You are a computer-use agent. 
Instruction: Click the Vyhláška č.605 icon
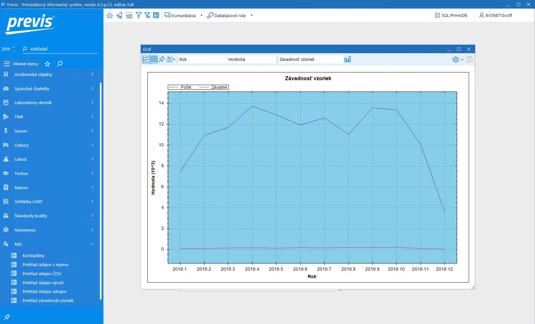pos(6,201)
